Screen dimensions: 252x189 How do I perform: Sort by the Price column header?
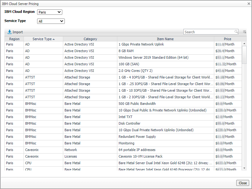pyautogui.click(x=227, y=39)
